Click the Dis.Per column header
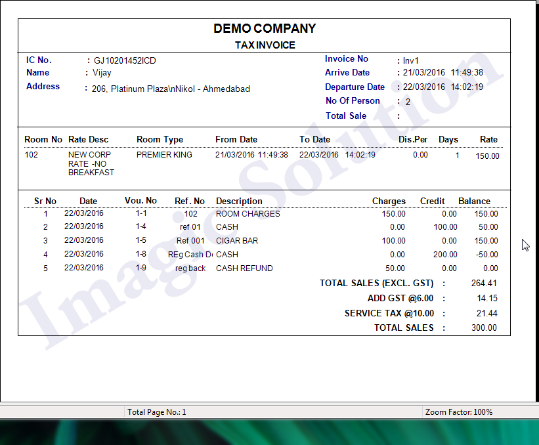 413,140
